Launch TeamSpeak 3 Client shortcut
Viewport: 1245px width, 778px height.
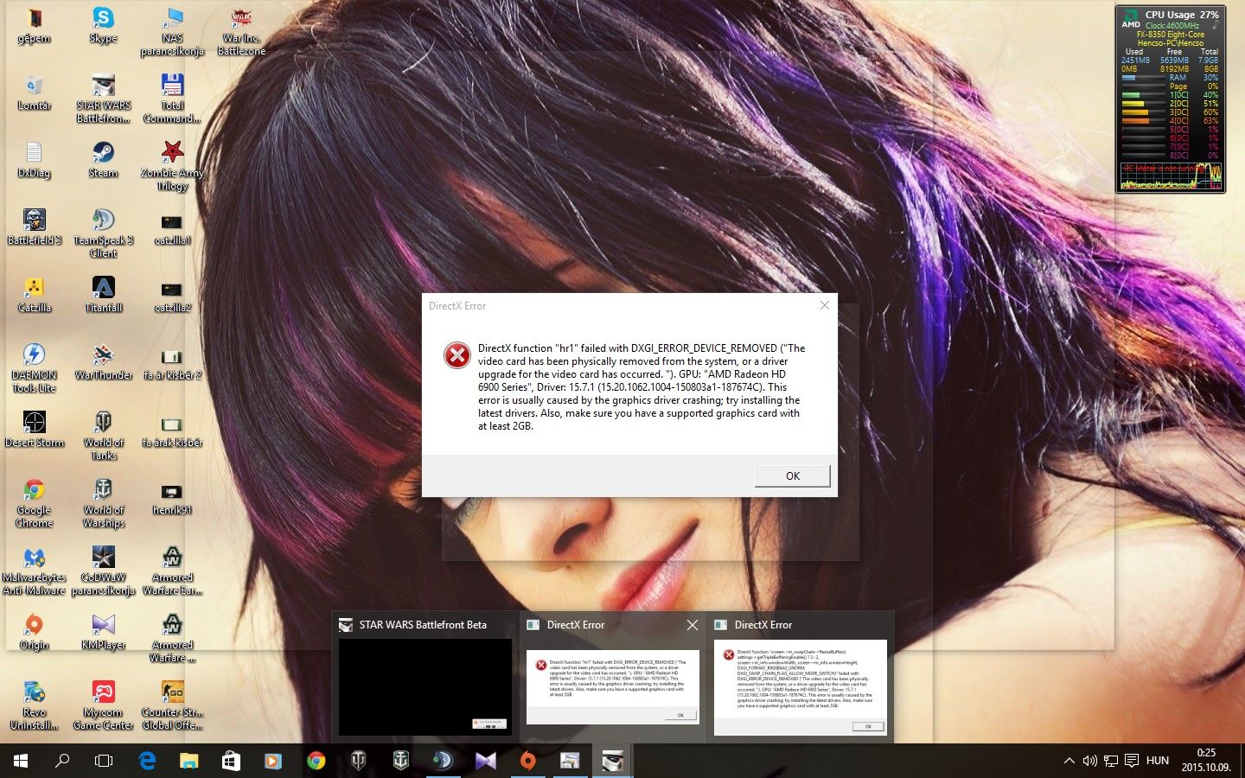(103, 233)
